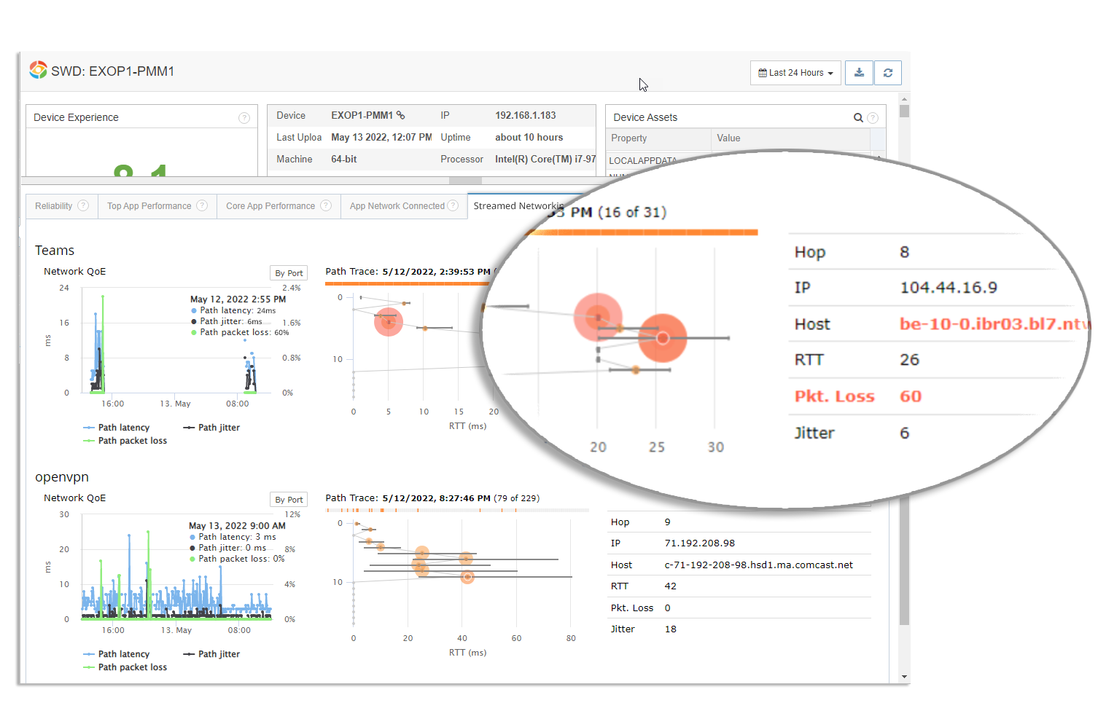Click By Port button for Teams
The height and width of the screenshot is (727, 1098).
[x=289, y=273]
